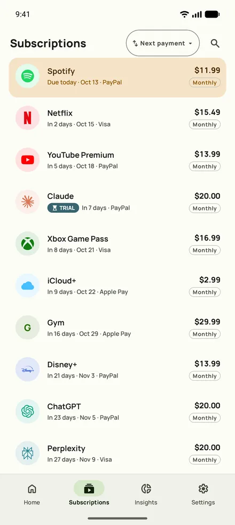235x525 pixels.
Task: Open the Next payment sort dropdown
Action: tap(163, 43)
